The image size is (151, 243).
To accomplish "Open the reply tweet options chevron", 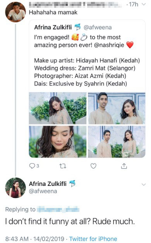I will (x=144, y=184).
